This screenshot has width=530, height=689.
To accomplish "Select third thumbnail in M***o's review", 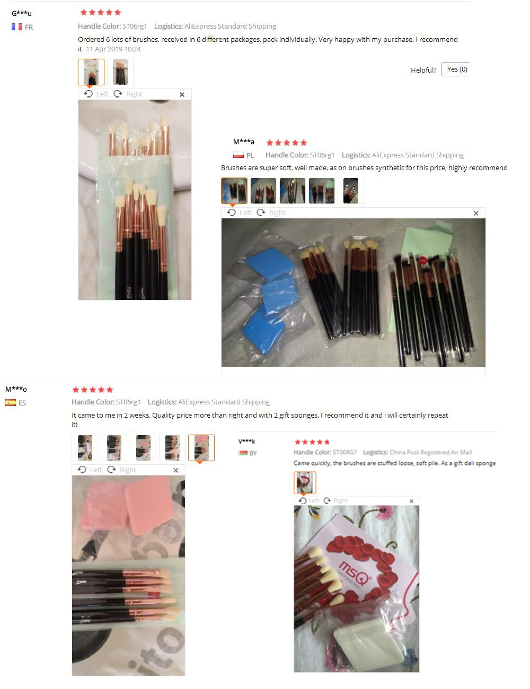I will pyautogui.click(x=143, y=448).
